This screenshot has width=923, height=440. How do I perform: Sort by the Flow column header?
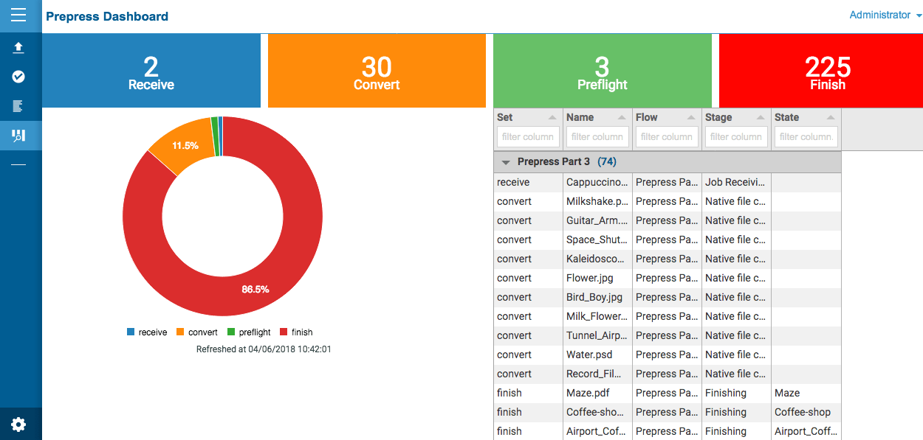click(x=667, y=117)
